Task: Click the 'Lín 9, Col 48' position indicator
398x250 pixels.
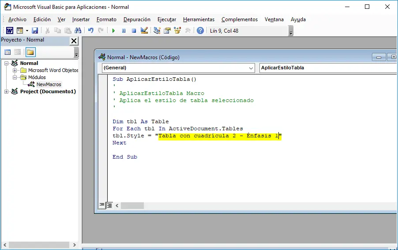Action: [224, 31]
